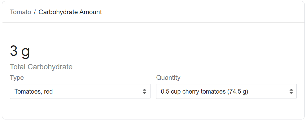Click the "g" unit beside 3

tap(25, 52)
